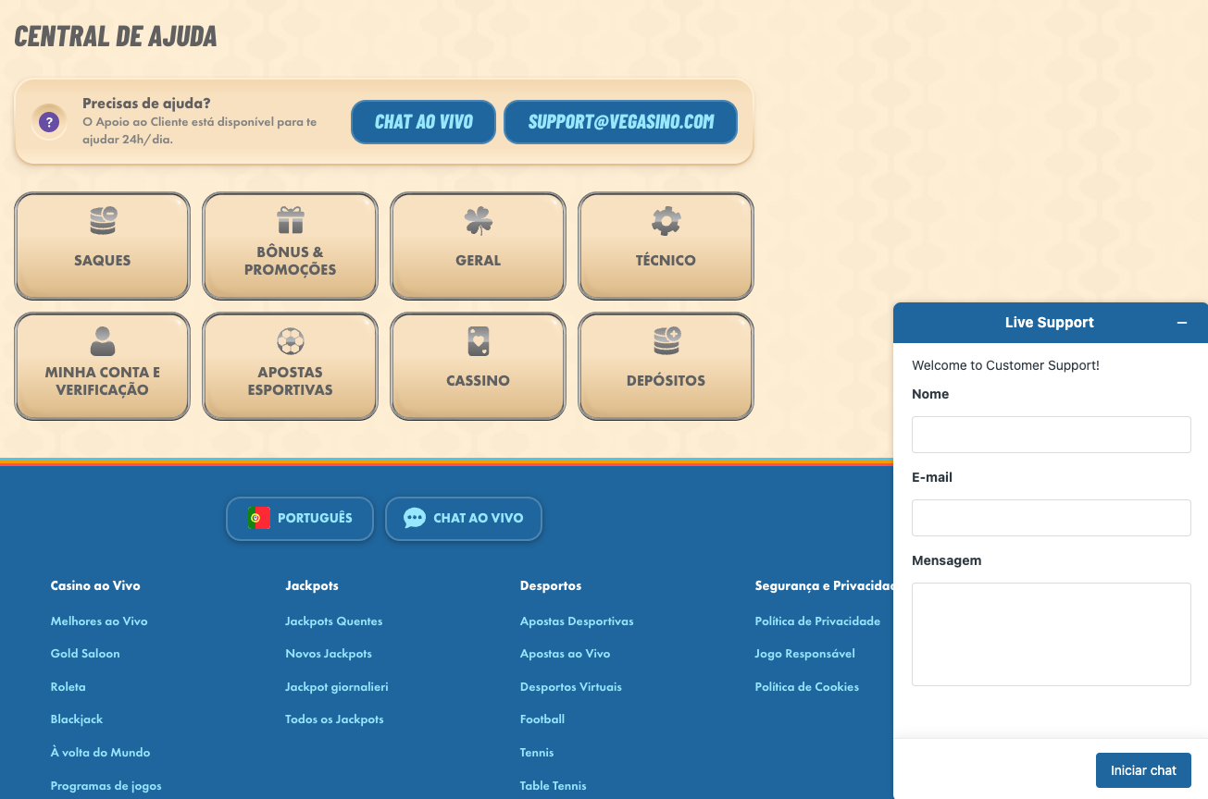This screenshot has height=799, width=1208.
Task: Select the soccer ball Apostas Esportivas icon
Action: (291, 341)
